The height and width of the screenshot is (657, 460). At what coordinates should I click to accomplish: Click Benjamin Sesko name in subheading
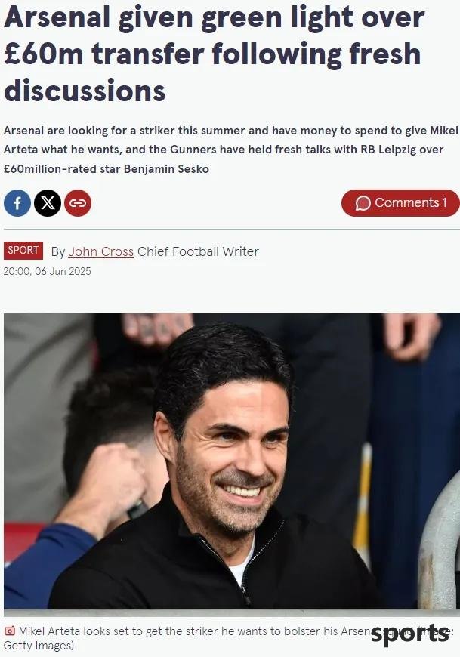tap(166, 169)
